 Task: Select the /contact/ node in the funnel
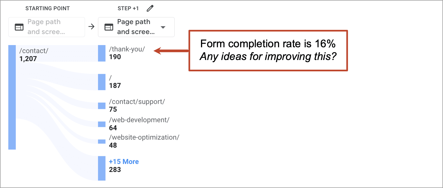click(x=12, y=97)
